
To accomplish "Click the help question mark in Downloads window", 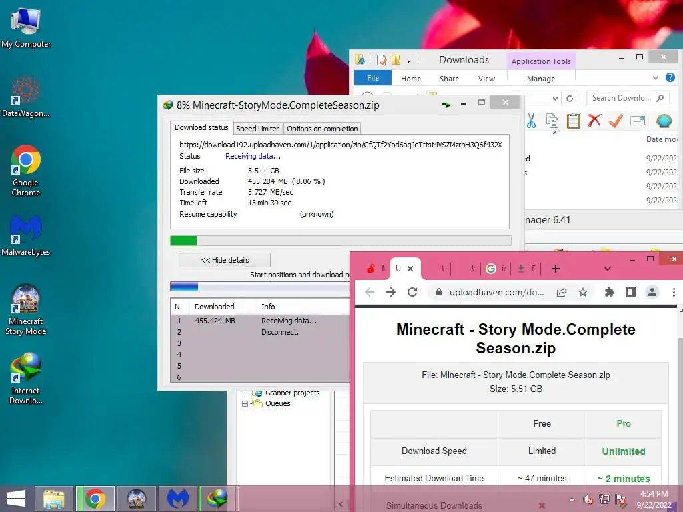I will click(x=670, y=77).
